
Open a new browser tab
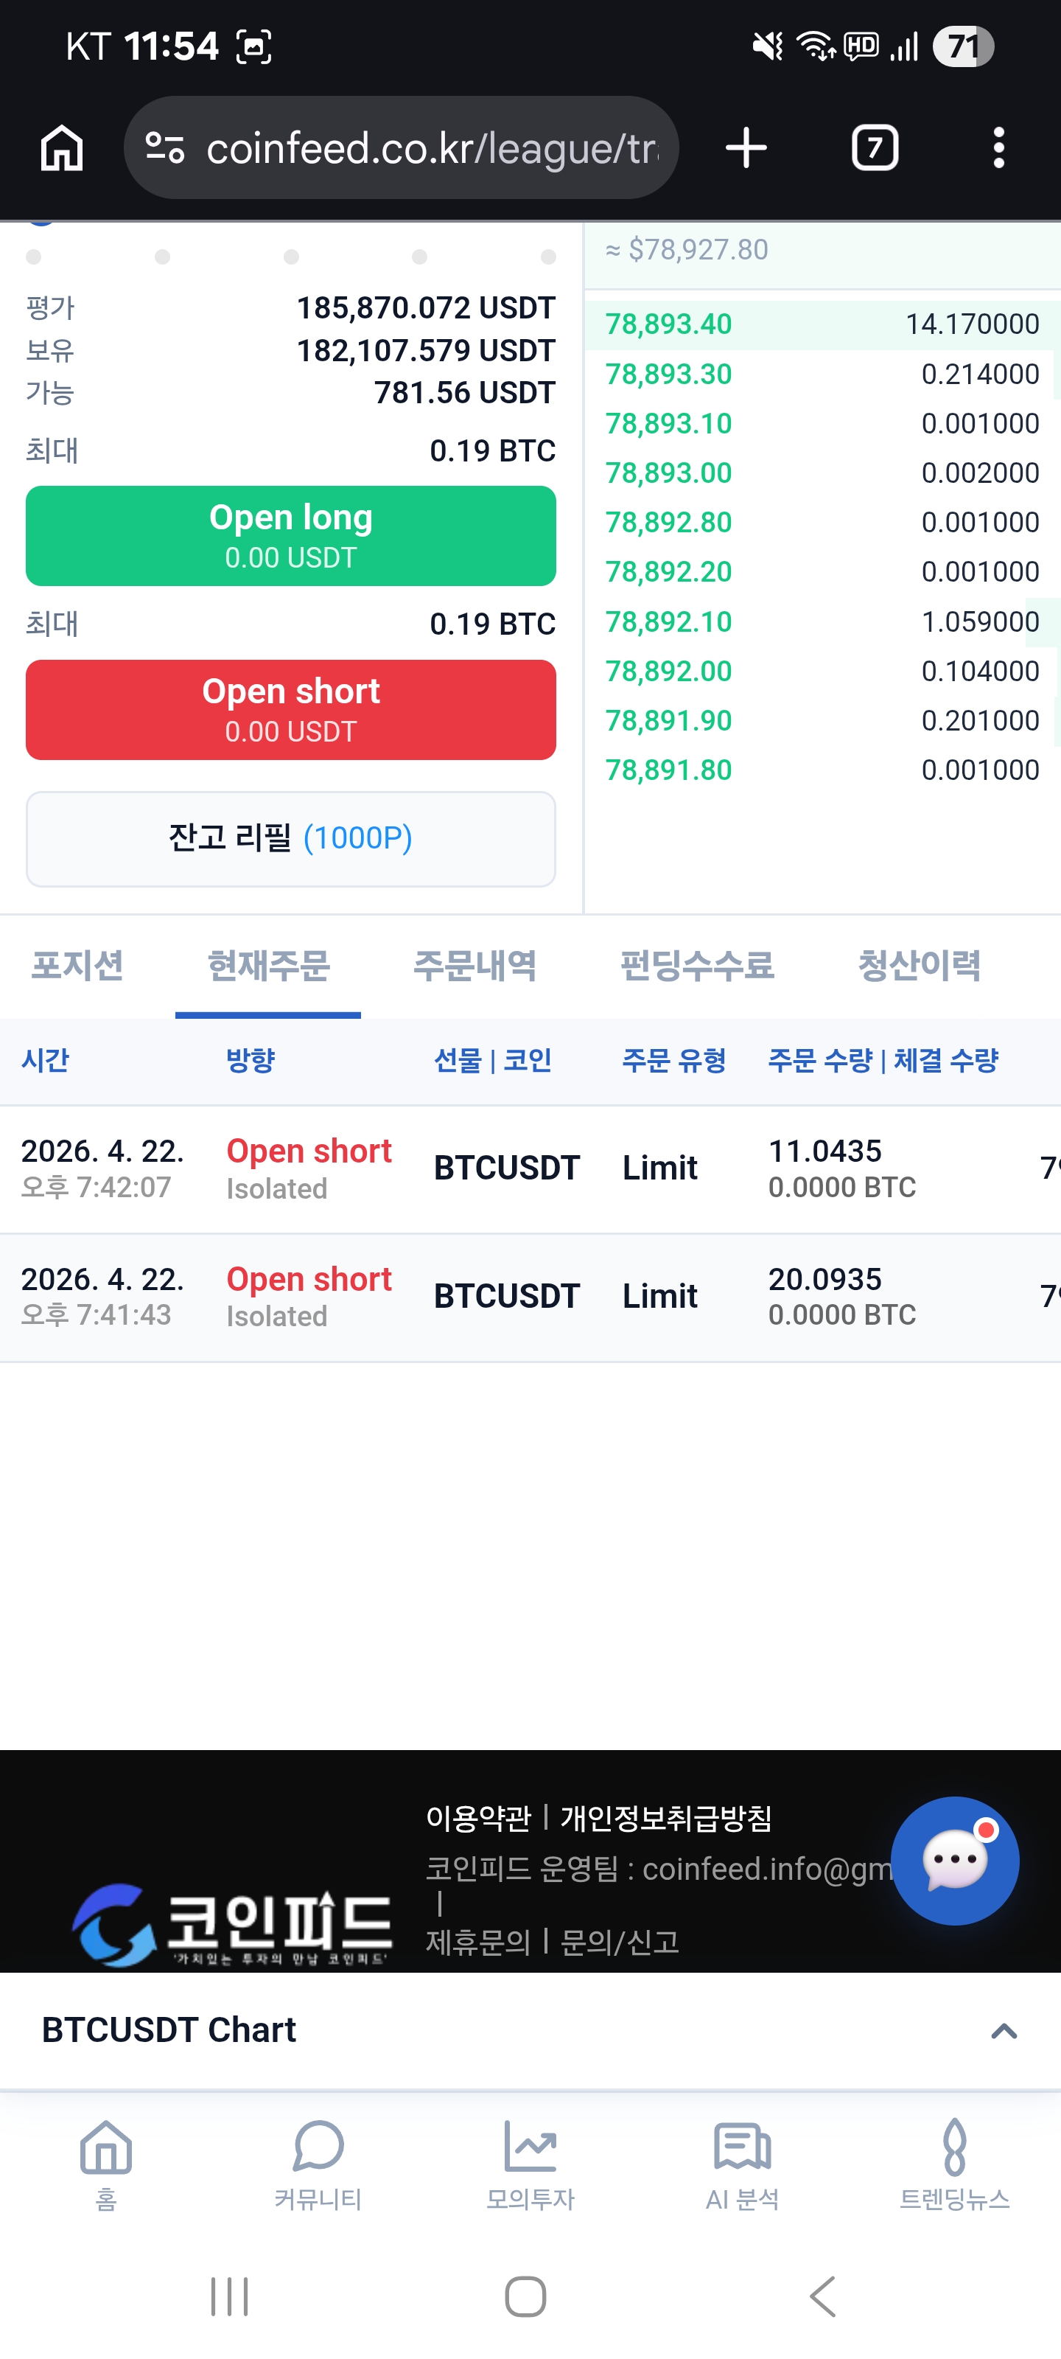(x=746, y=147)
